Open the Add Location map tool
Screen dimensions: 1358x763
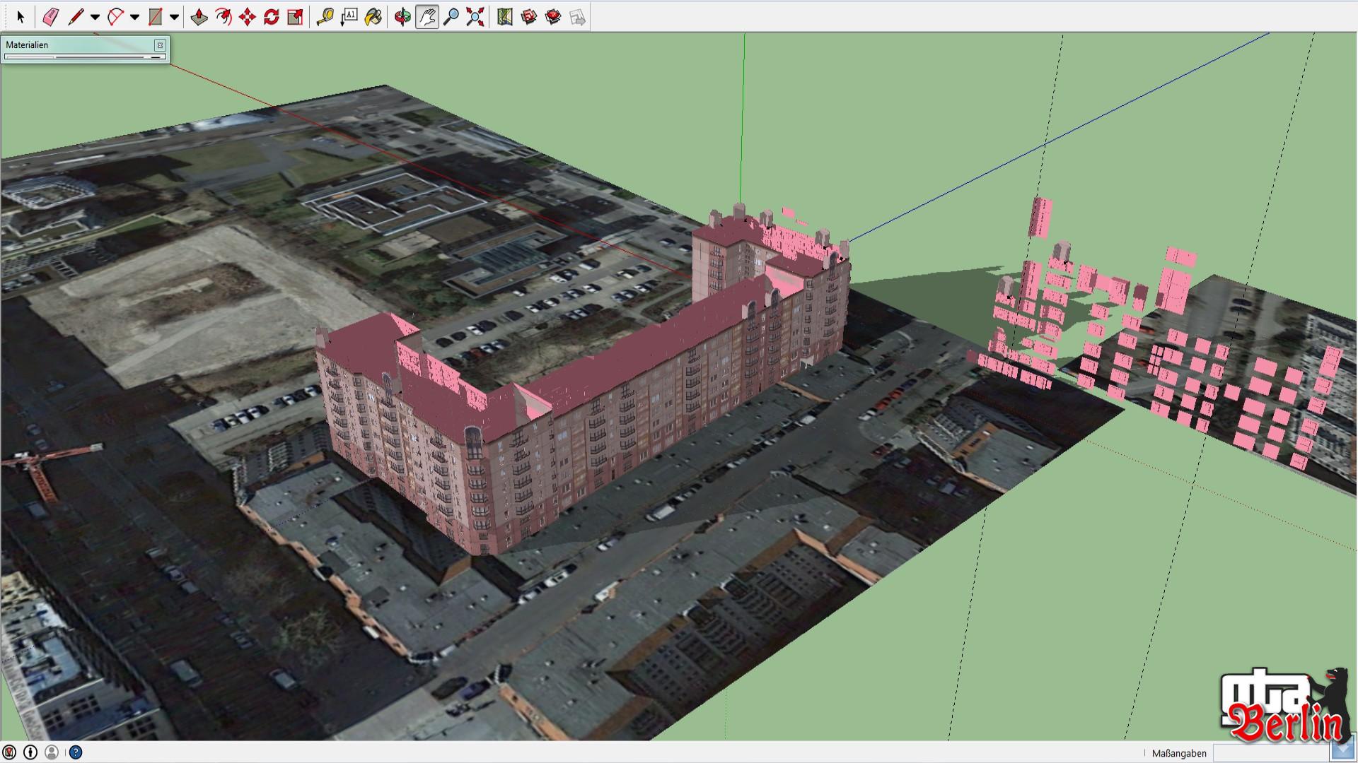(504, 17)
